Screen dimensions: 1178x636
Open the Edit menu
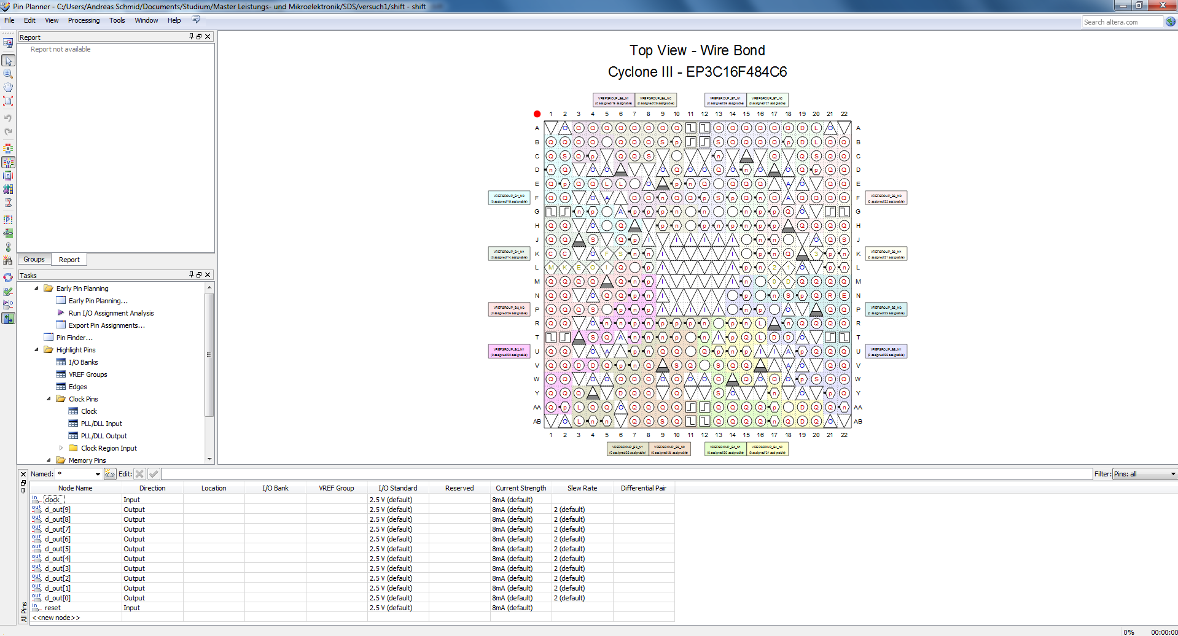point(29,20)
